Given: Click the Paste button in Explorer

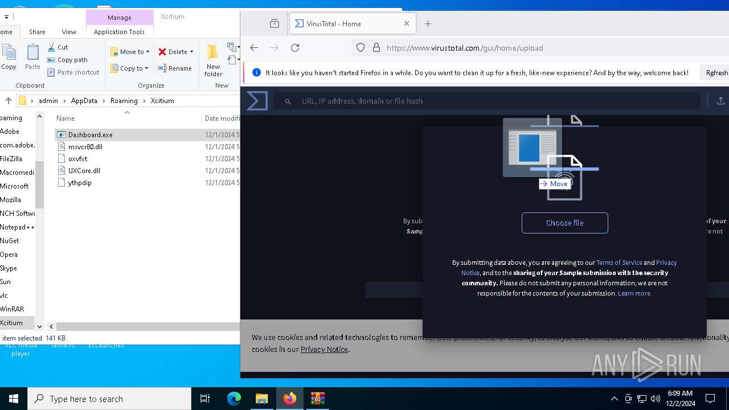Looking at the screenshot, I should [32, 57].
